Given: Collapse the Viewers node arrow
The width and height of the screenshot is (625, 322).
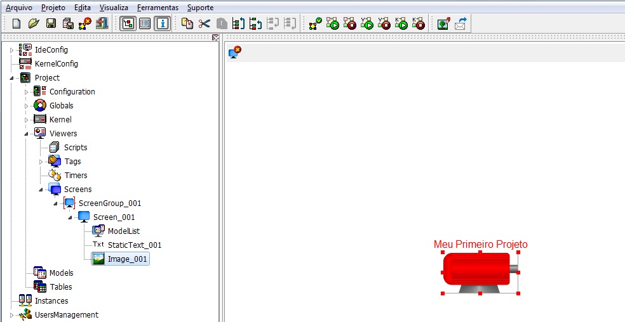Looking at the screenshot, I should pos(26,134).
